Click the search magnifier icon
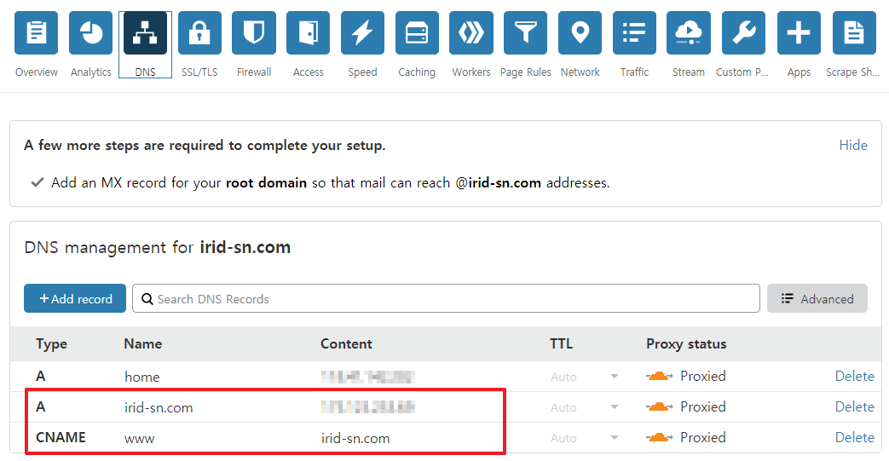889x461 pixels. [147, 299]
